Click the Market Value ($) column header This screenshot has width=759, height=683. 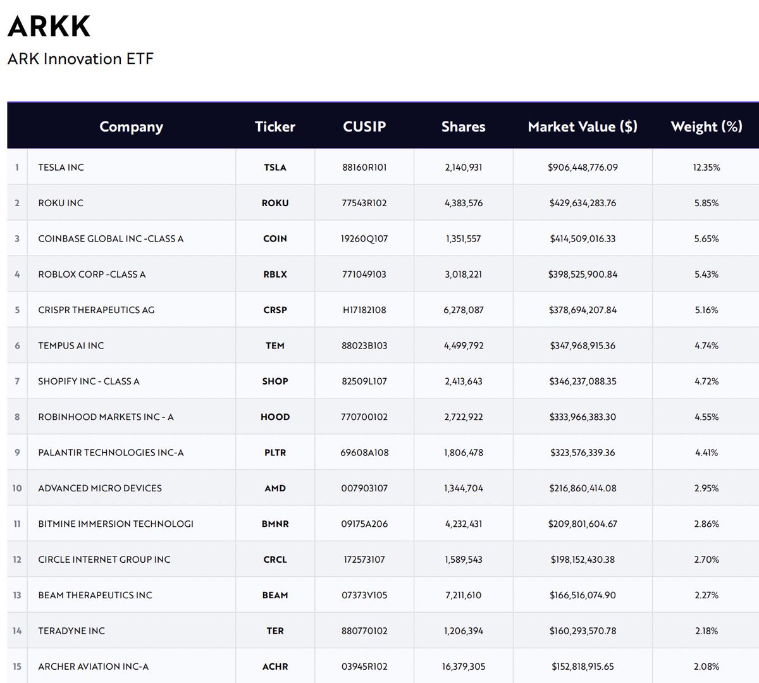click(x=583, y=126)
